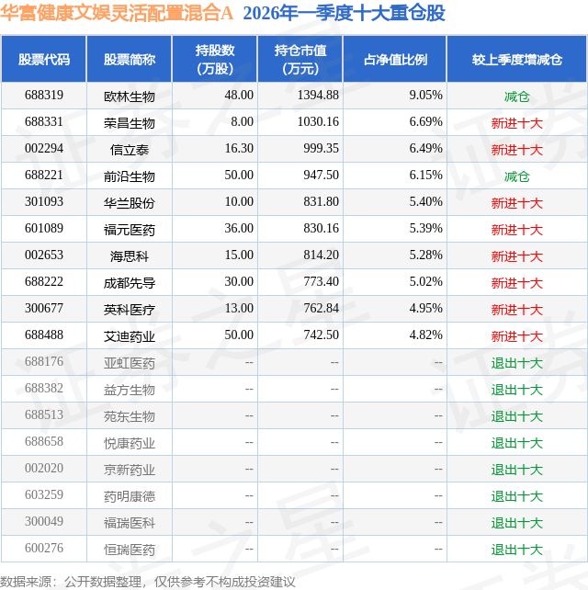Select stock code 688513
The image size is (588, 590).
tap(44, 415)
